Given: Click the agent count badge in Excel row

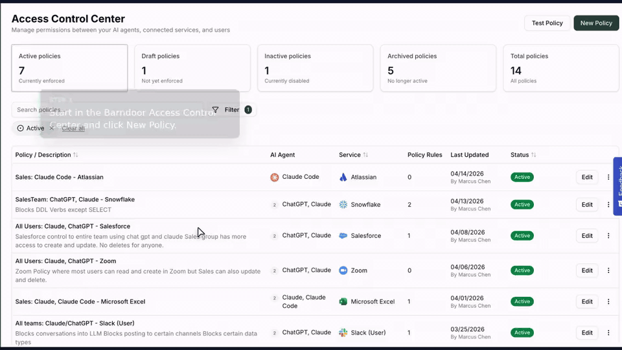Looking at the screenshot, I should coord(274,297).
